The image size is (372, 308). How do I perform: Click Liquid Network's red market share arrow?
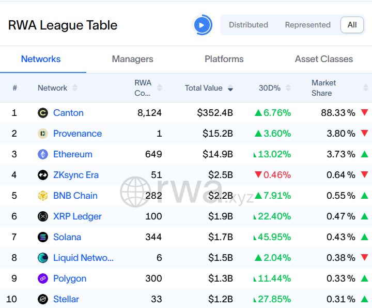(364, 257)
